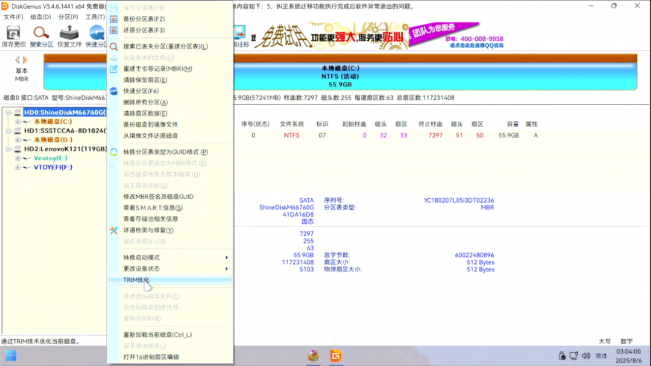Click the Windows Start button
651x366 pixels.
10,355
